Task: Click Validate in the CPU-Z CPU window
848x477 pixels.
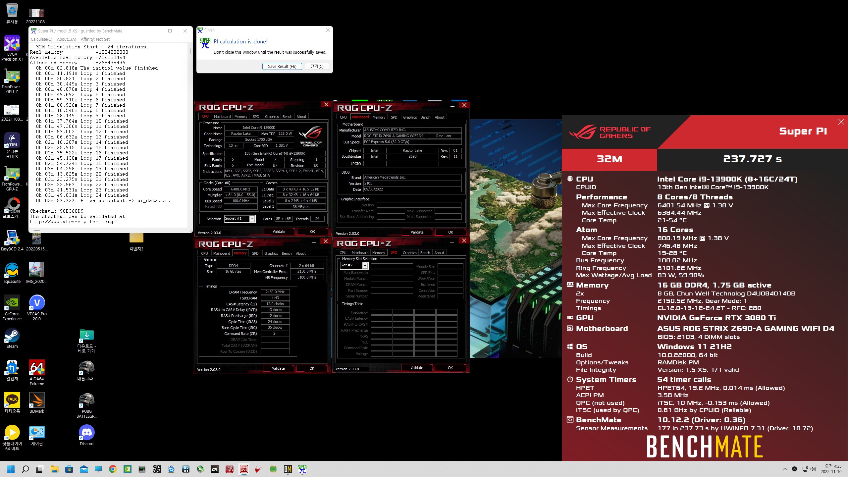Action: (x=279, y=232)
